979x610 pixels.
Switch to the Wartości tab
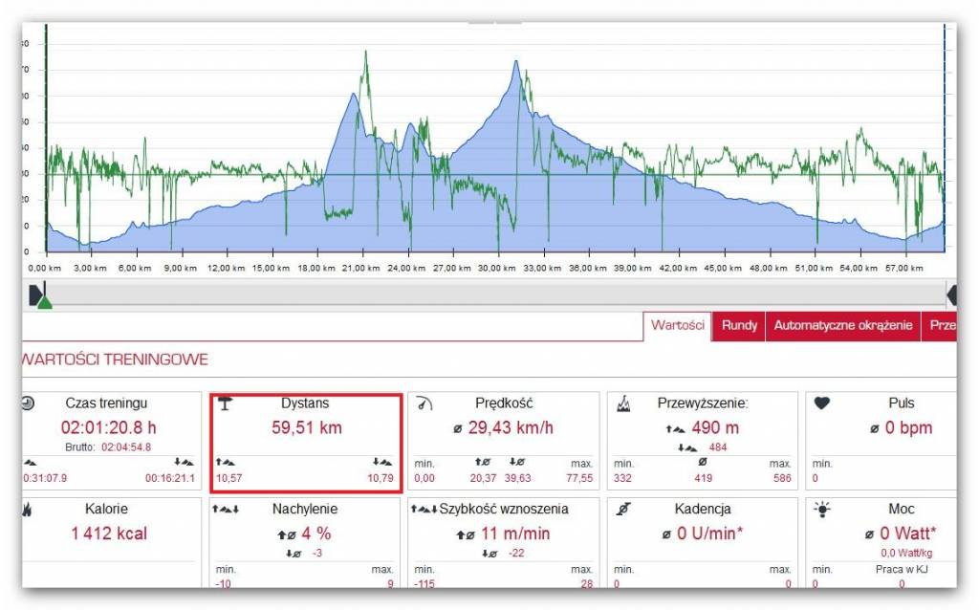coord(678,325)
